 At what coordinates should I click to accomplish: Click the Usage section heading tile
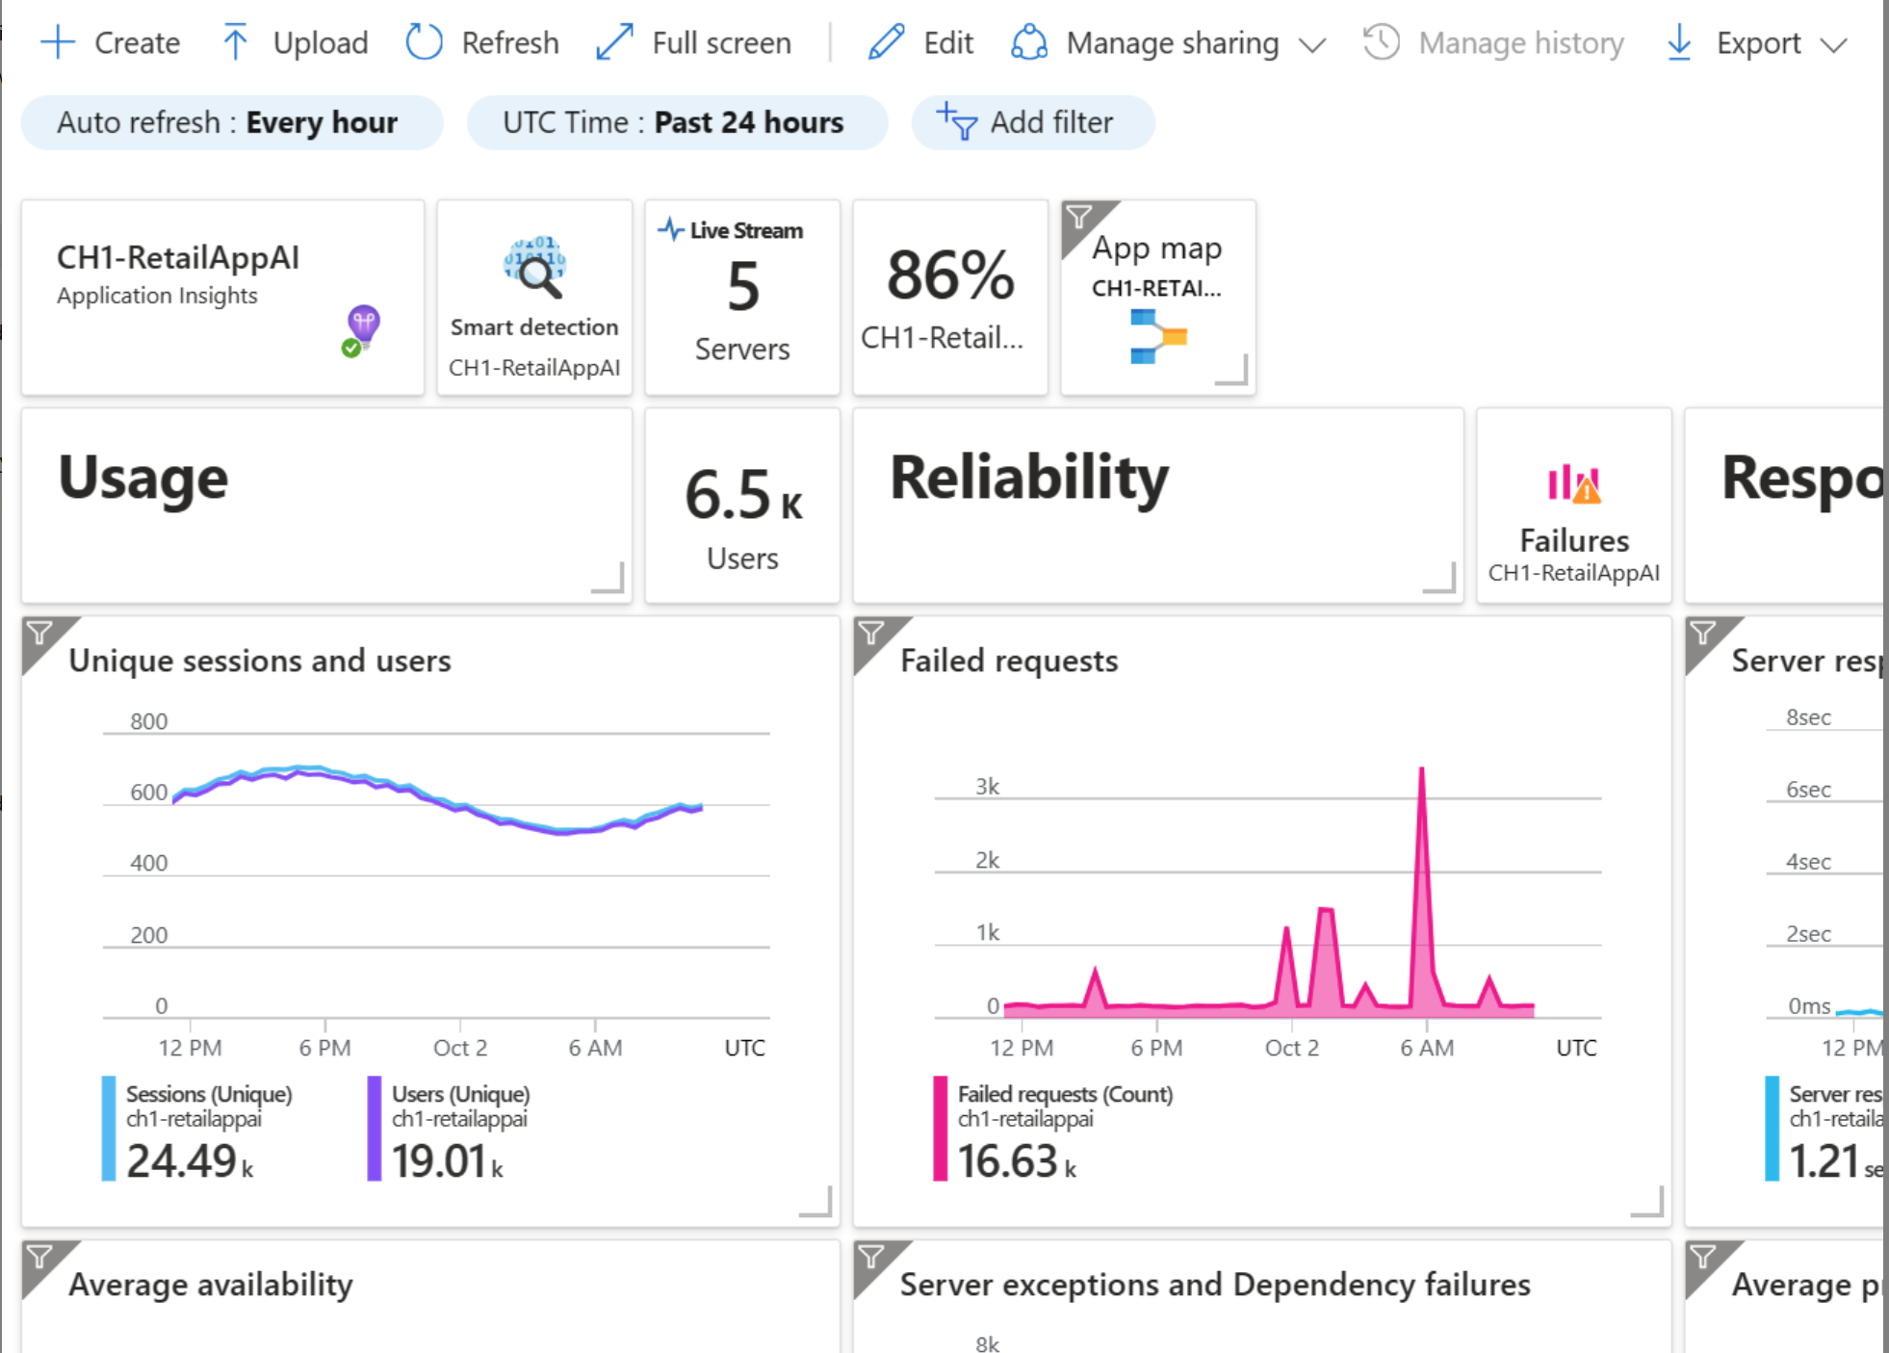pyautogui.click(x=326, y=506)
